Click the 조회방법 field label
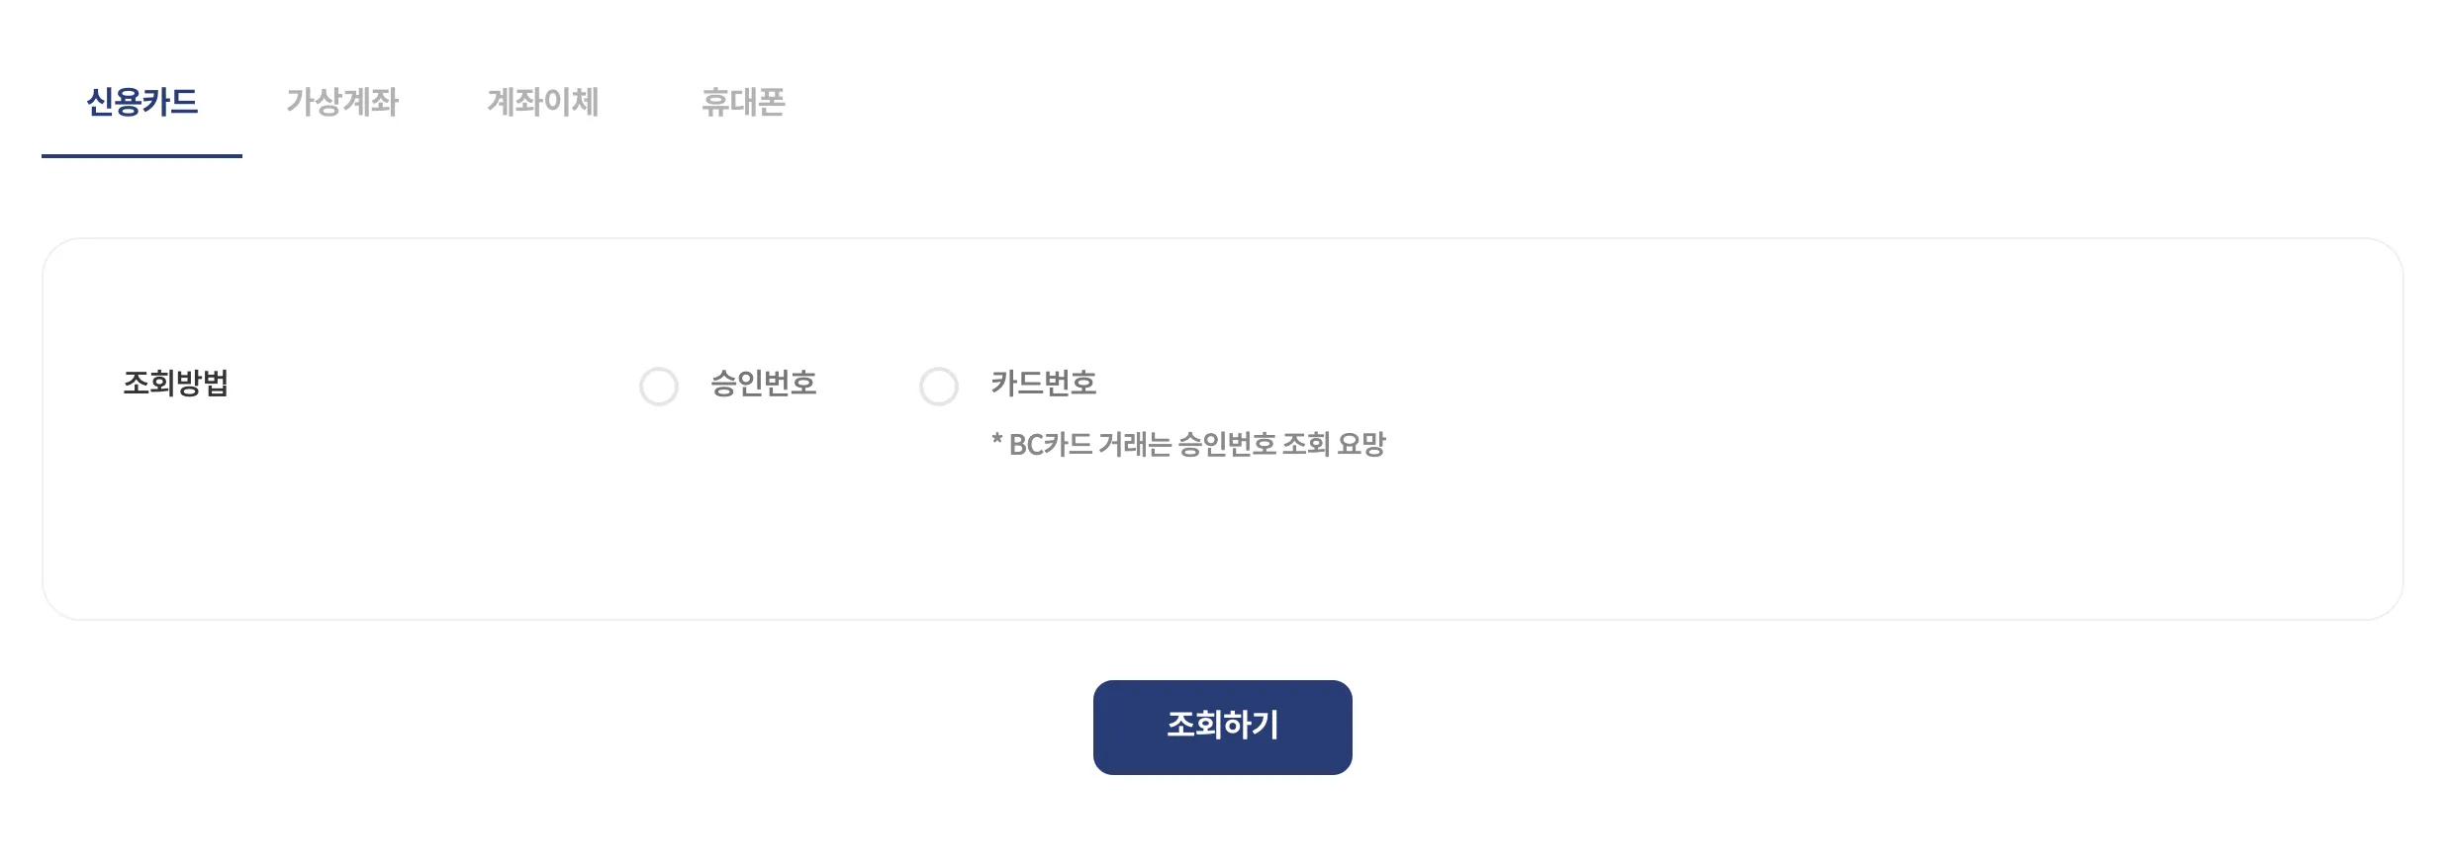2438x866 pixels. pos(176,384)
